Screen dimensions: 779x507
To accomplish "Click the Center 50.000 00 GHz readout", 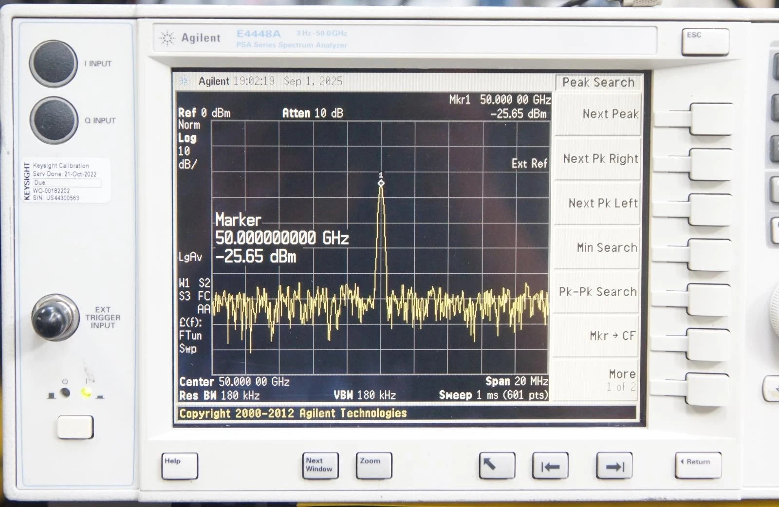I will click(x=234, y=382).
